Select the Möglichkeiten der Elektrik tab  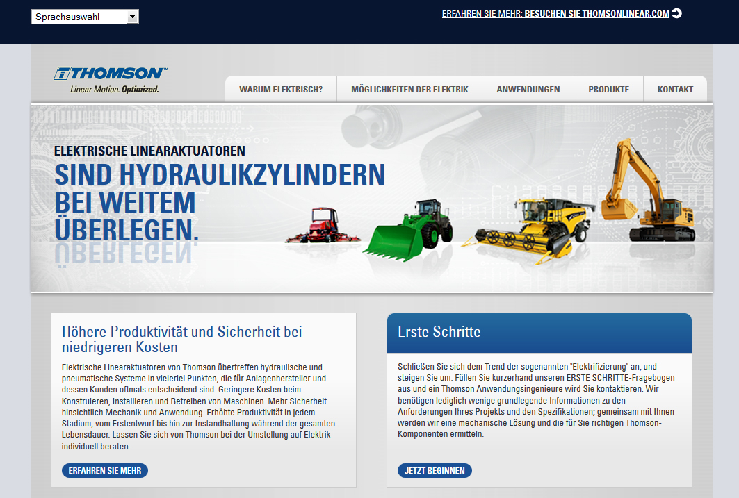pos(409,90)
